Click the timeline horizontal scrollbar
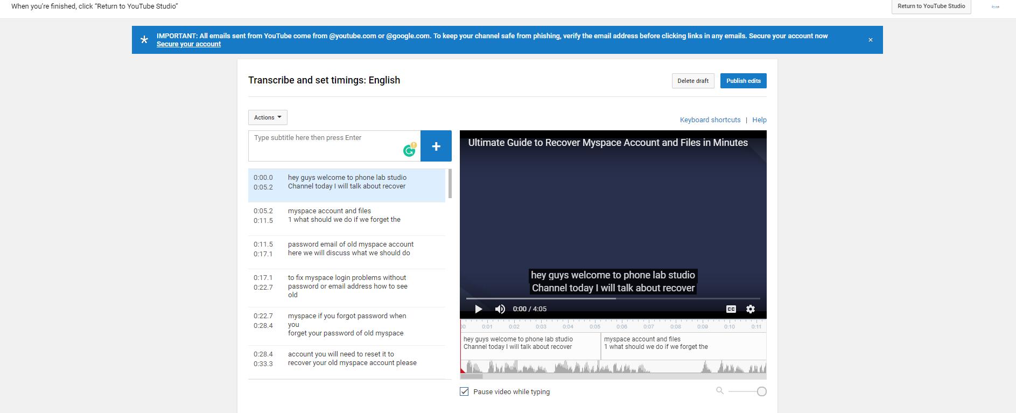Image resolution: width=1016 pixels, height=413 pixels. click(x=472, y=376)
